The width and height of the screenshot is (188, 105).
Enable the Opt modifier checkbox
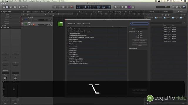click(136, 35)
